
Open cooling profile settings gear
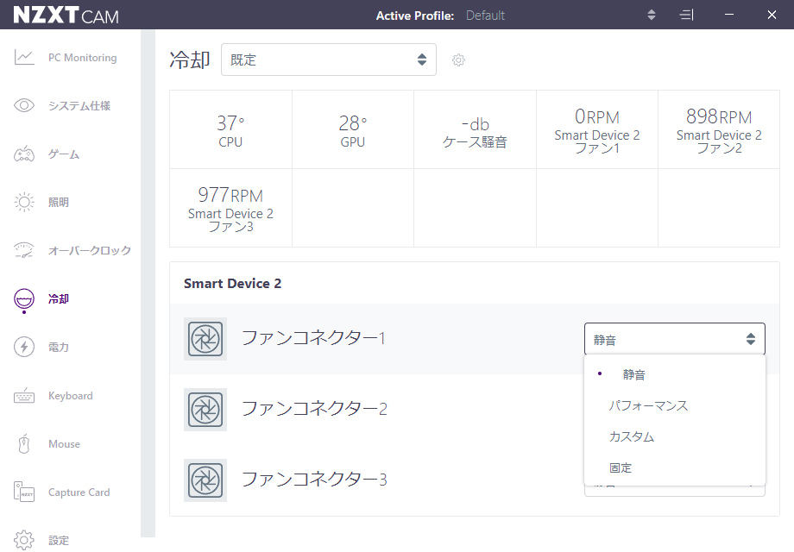point(459,60)
